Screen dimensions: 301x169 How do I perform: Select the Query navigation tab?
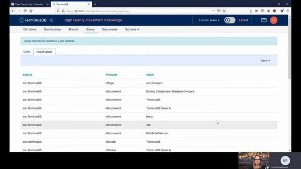click(x=90, y=29)
